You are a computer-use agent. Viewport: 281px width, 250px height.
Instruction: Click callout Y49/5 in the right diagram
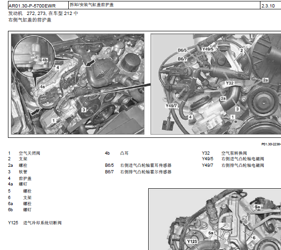point(208,49)
